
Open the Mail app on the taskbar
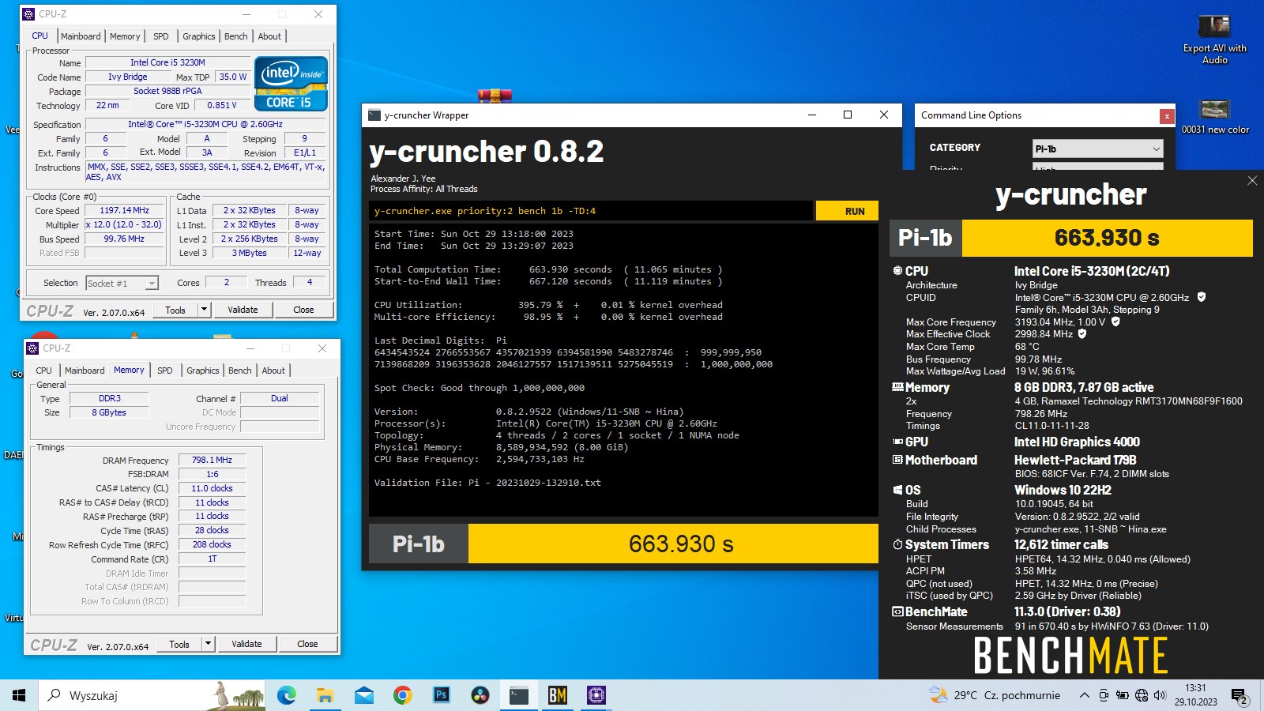(x=363, y=695)
